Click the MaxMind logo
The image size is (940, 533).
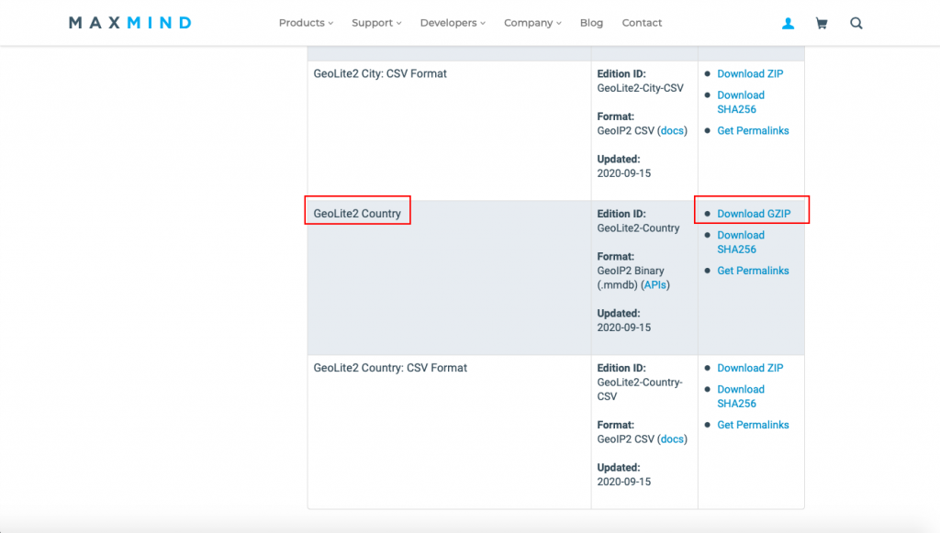click(x=130, y=23)
